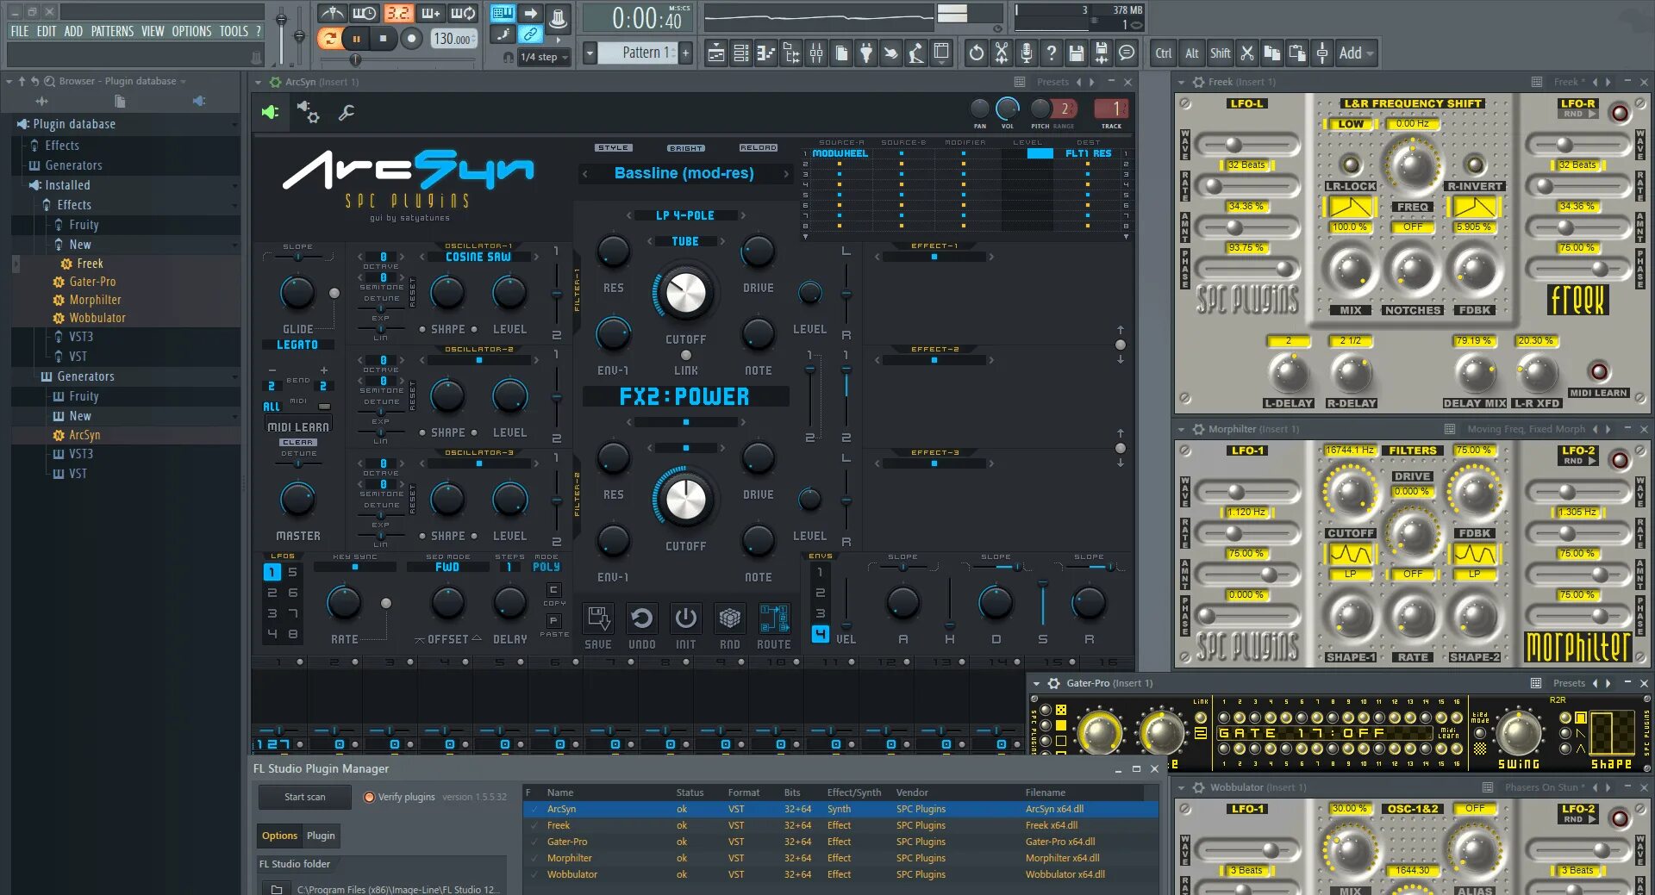Click ArcSyn detailed settings gear icon
This screenshot has height=895, width=1655.
(308, 112)
